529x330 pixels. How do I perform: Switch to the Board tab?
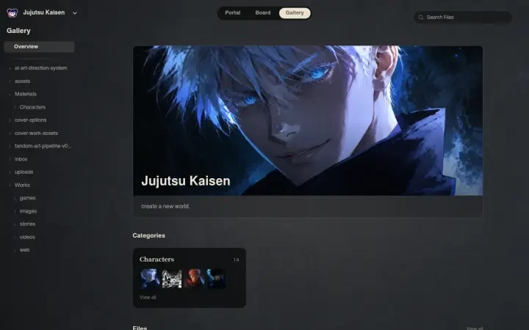(263, 12)
